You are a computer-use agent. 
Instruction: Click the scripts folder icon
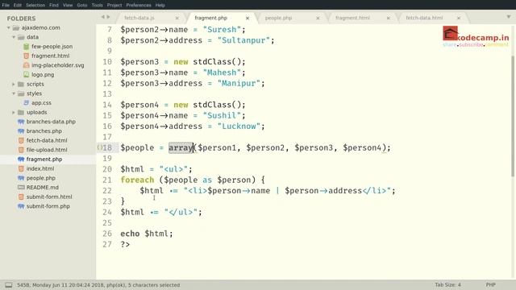pyautogui.click(x=21, y=84)
